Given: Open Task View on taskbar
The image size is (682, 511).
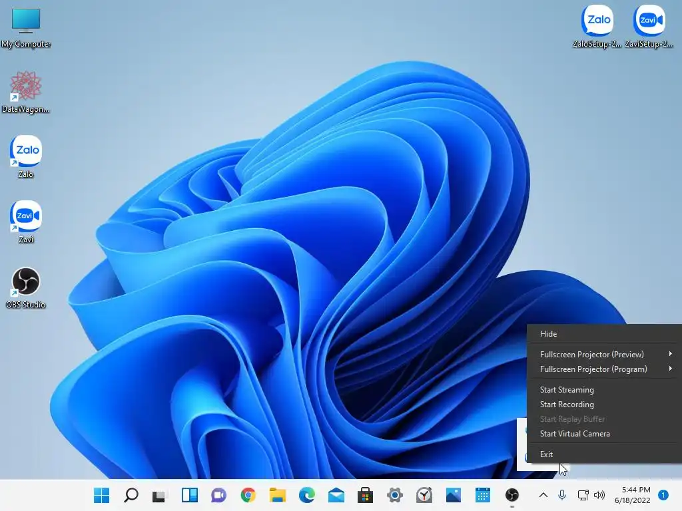Looking at the screenshot, I should pyautogui.click(x=159, y=495).
